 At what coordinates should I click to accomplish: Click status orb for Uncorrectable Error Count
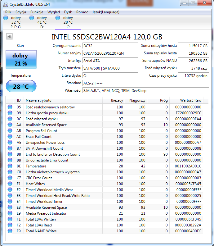coord(10,160)
